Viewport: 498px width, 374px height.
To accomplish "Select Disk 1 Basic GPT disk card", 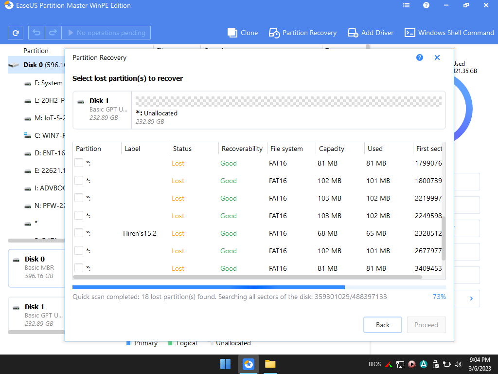I will point(36,315).
